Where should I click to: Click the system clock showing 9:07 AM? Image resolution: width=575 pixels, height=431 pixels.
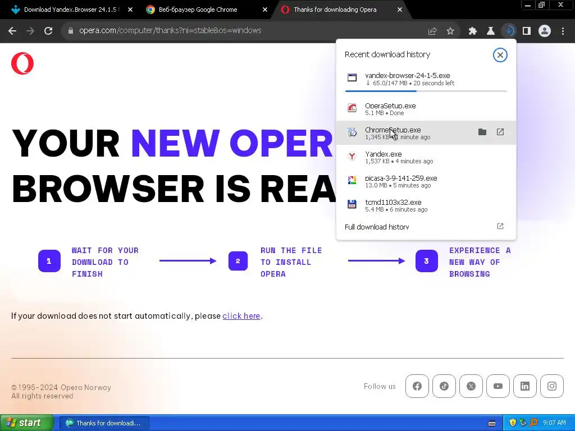click(554, 423)
